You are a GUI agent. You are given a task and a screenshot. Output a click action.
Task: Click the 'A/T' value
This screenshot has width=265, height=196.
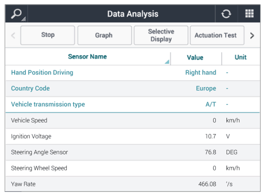pyautogui.click(x=211, y=104)
